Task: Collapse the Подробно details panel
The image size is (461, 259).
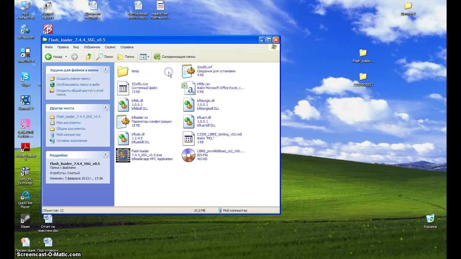Action: (x=106, y=155)
